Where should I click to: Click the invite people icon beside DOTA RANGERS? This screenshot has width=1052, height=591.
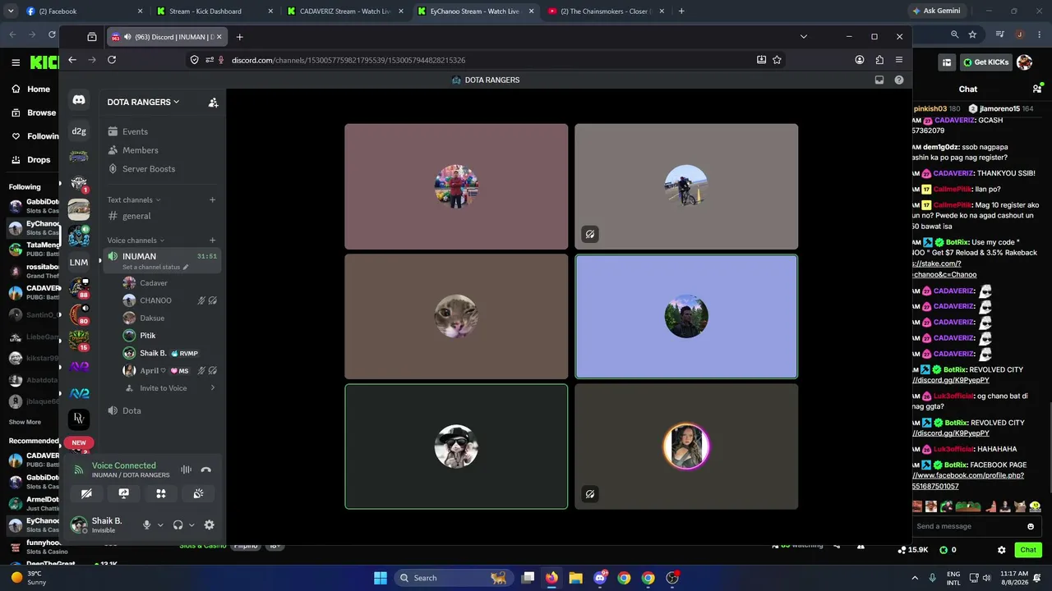pos(213,103)
